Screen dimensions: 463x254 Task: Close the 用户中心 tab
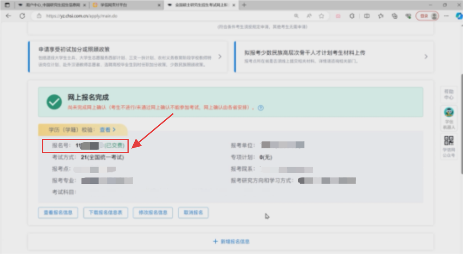pyautogui.click(x=84, y=5)
